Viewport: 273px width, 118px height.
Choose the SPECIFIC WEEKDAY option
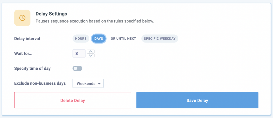(159, 38)
